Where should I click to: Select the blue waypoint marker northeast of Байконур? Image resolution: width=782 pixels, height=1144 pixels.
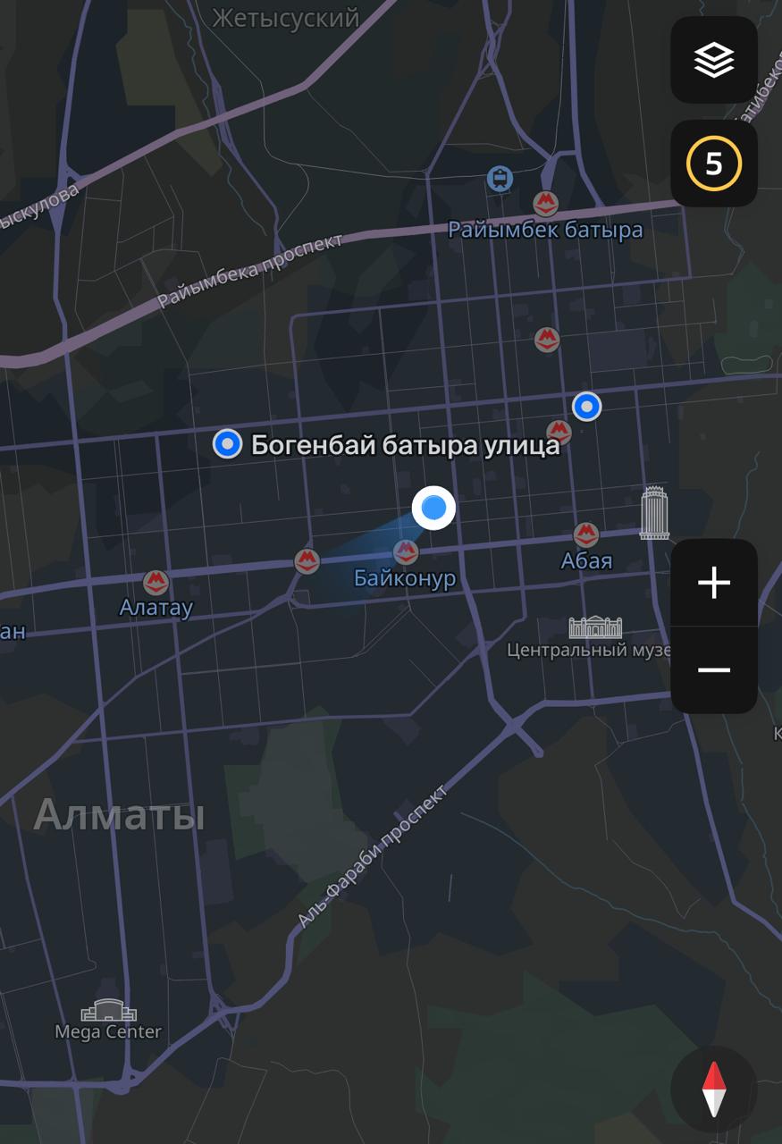[x=586, y=407]
